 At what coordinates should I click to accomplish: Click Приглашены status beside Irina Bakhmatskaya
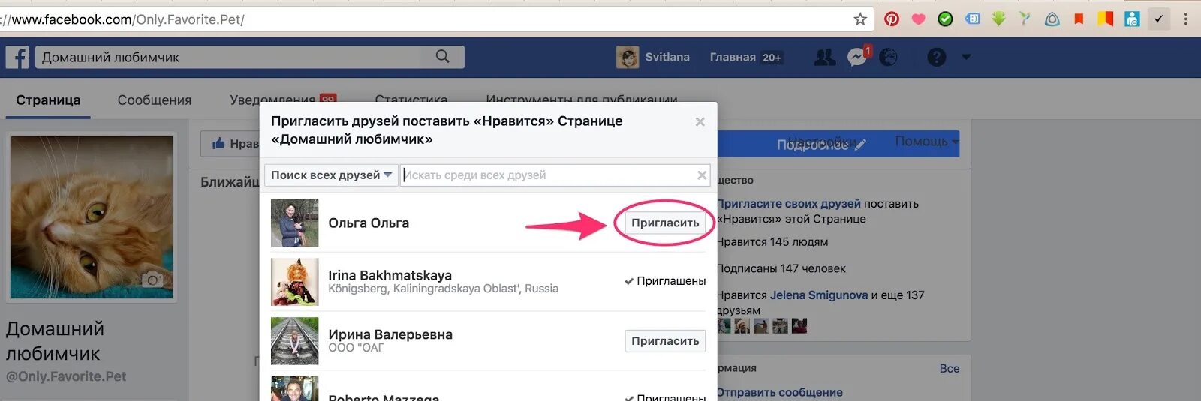(x=665, y=281)
